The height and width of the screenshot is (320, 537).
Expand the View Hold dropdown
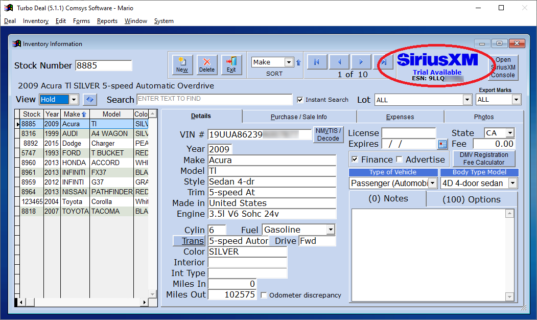pos(74,100)
